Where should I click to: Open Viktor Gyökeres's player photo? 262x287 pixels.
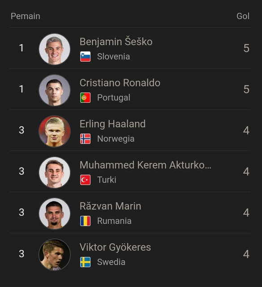pos(55,255)
